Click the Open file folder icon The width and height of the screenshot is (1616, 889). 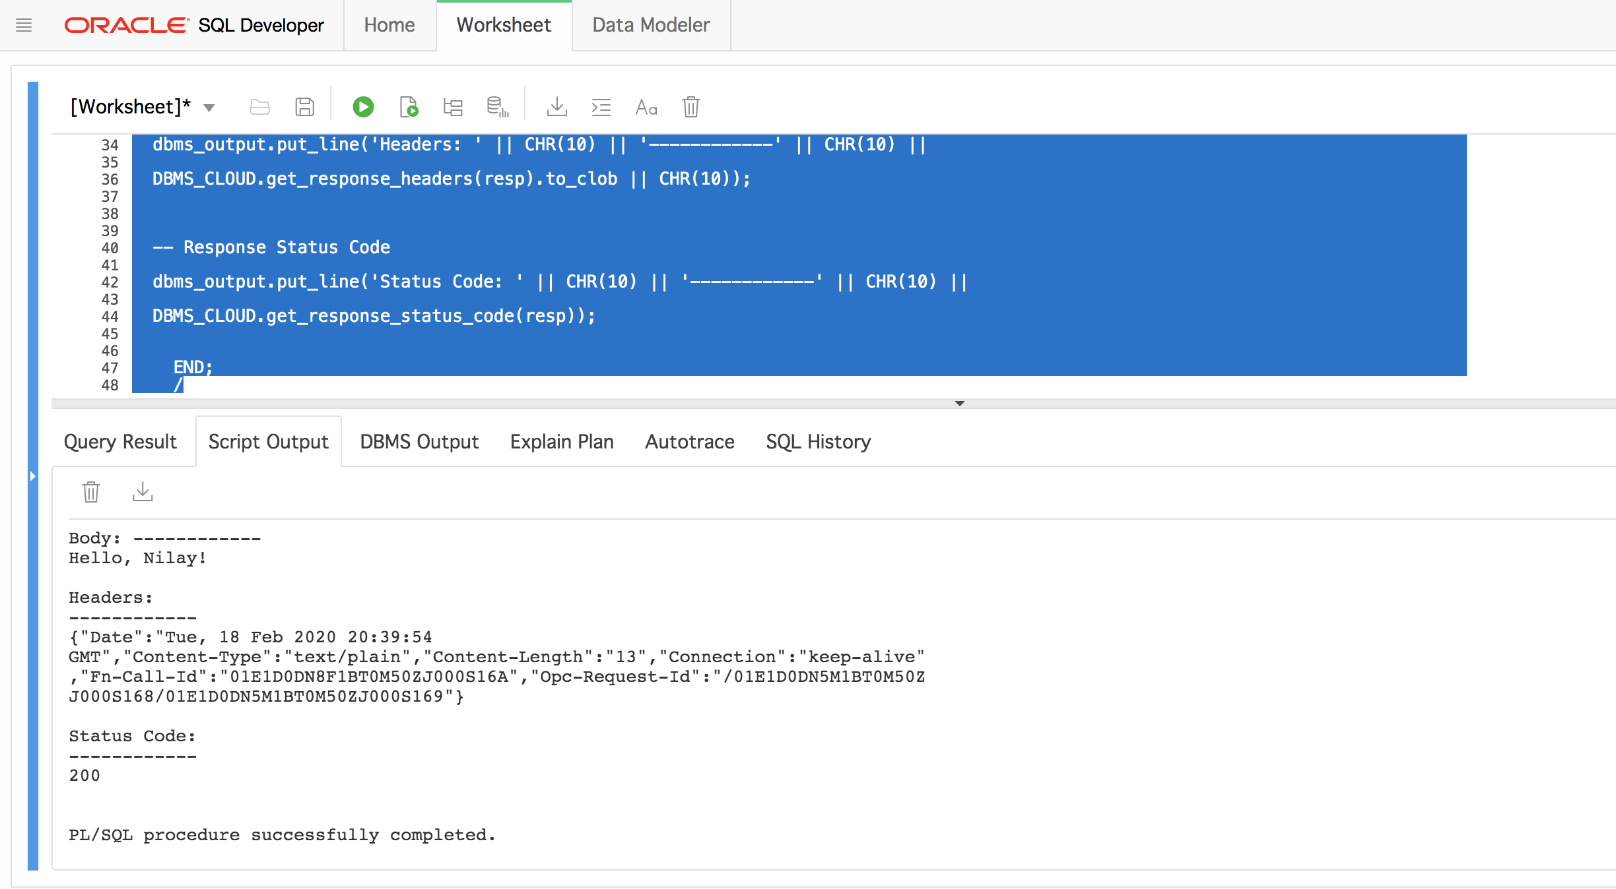259,107
